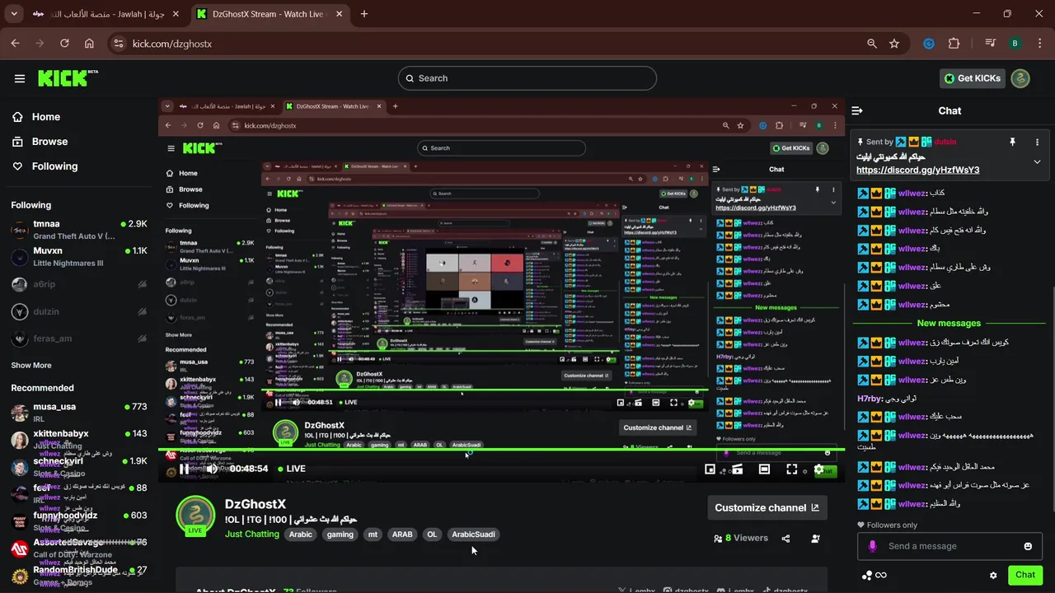Click the browser address bar URL
Screen dimensions: 1055x593
(x=172, y=44)
